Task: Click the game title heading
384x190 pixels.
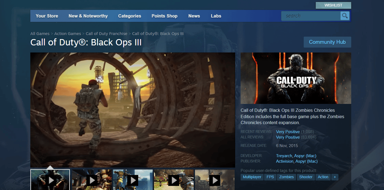Action: (86, 43)
